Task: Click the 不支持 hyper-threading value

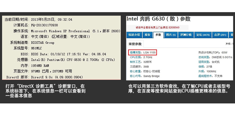Action: pyautogui.click(x=218, y=76)
